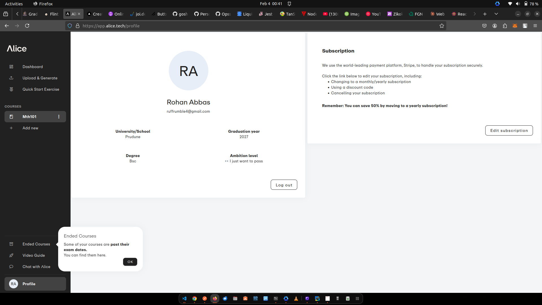This screenshot has height=305, width=542.
Task: Open Firefox extensions puzzle icon
Action: [505, 26]
